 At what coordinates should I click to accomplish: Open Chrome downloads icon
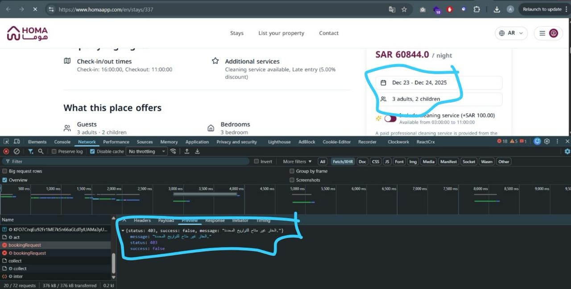(497, 9)
